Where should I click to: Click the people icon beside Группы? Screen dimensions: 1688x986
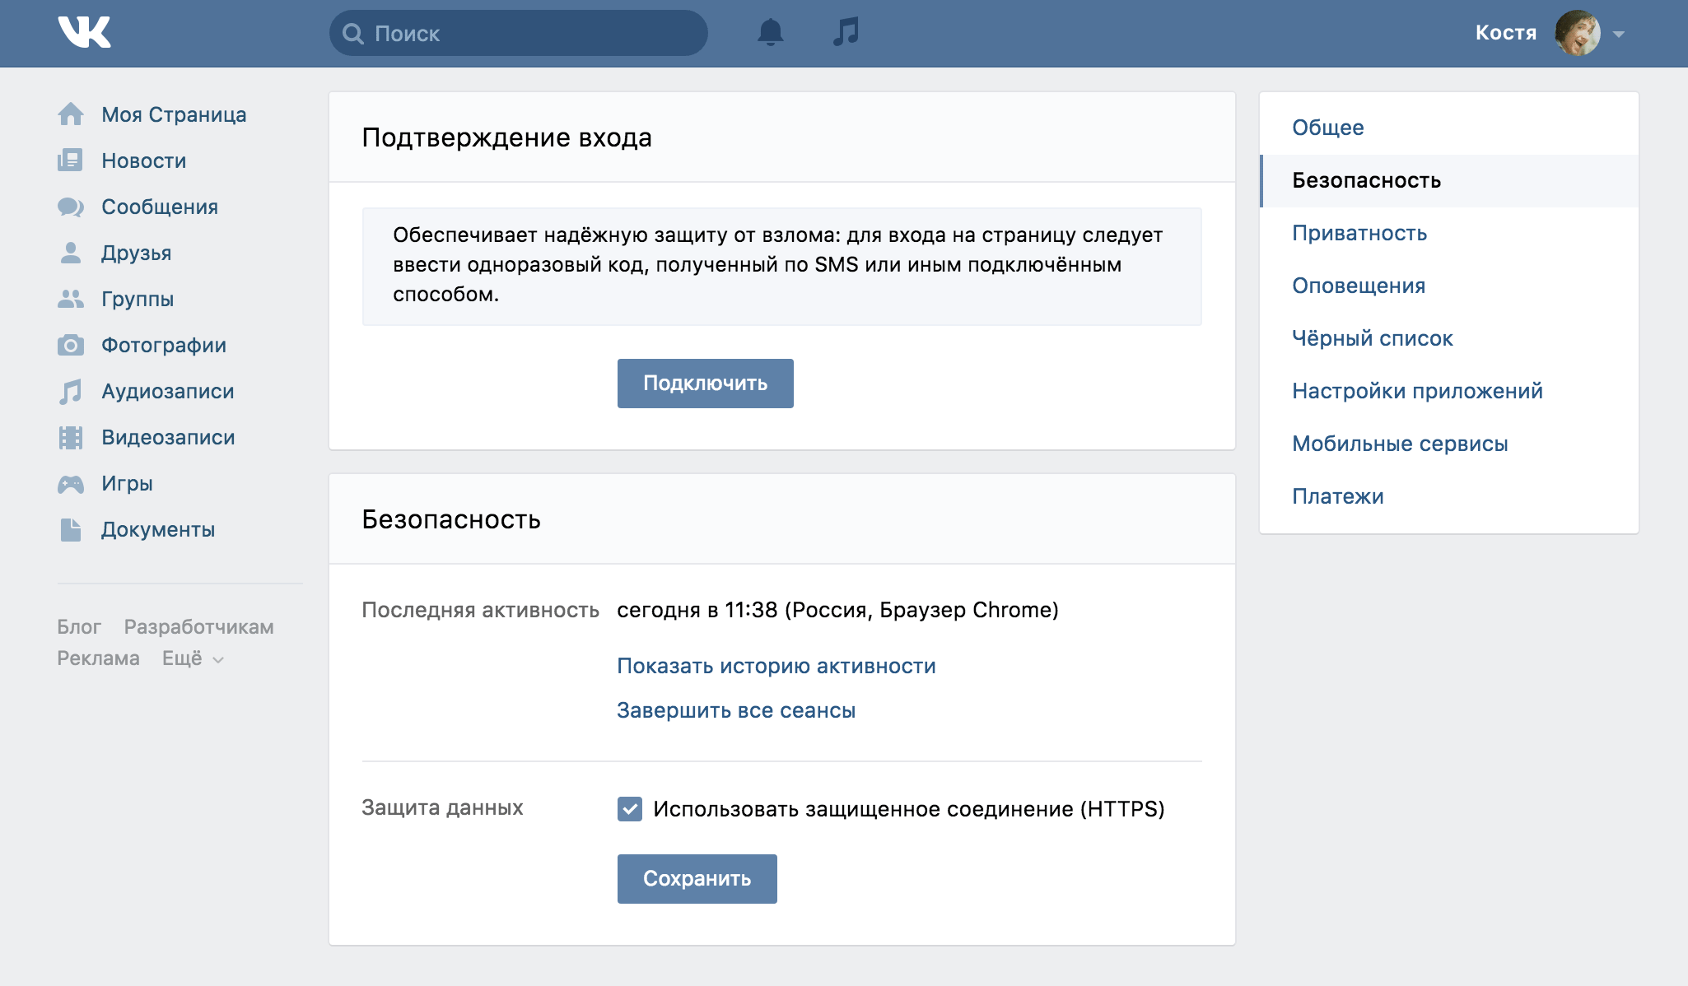71,299
